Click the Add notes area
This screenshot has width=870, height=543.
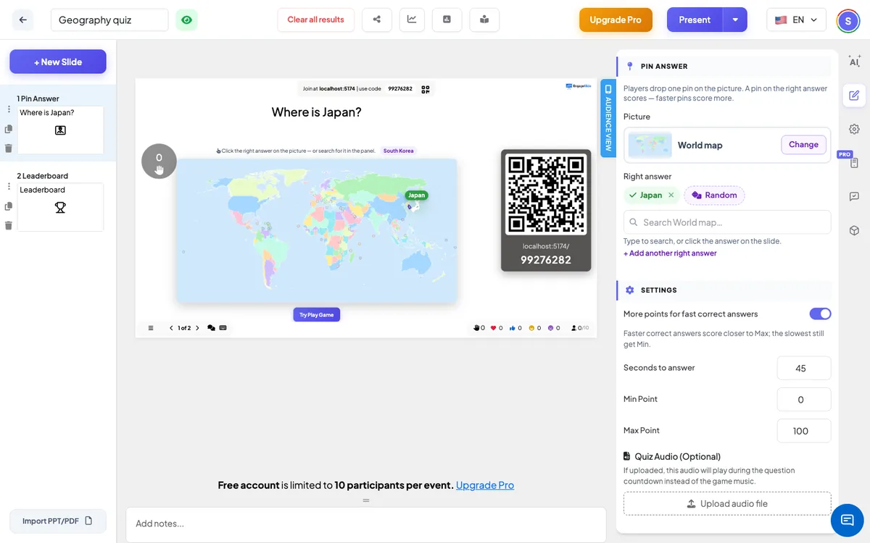pos(366,523)
